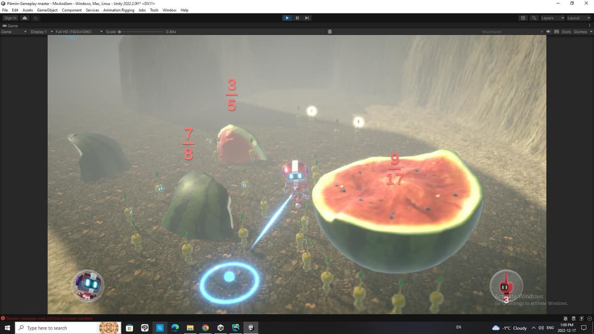This screenshot has height=334, width=594.
Task: Open the Game tab's three-dot options menu
Action: pos(591,26)
